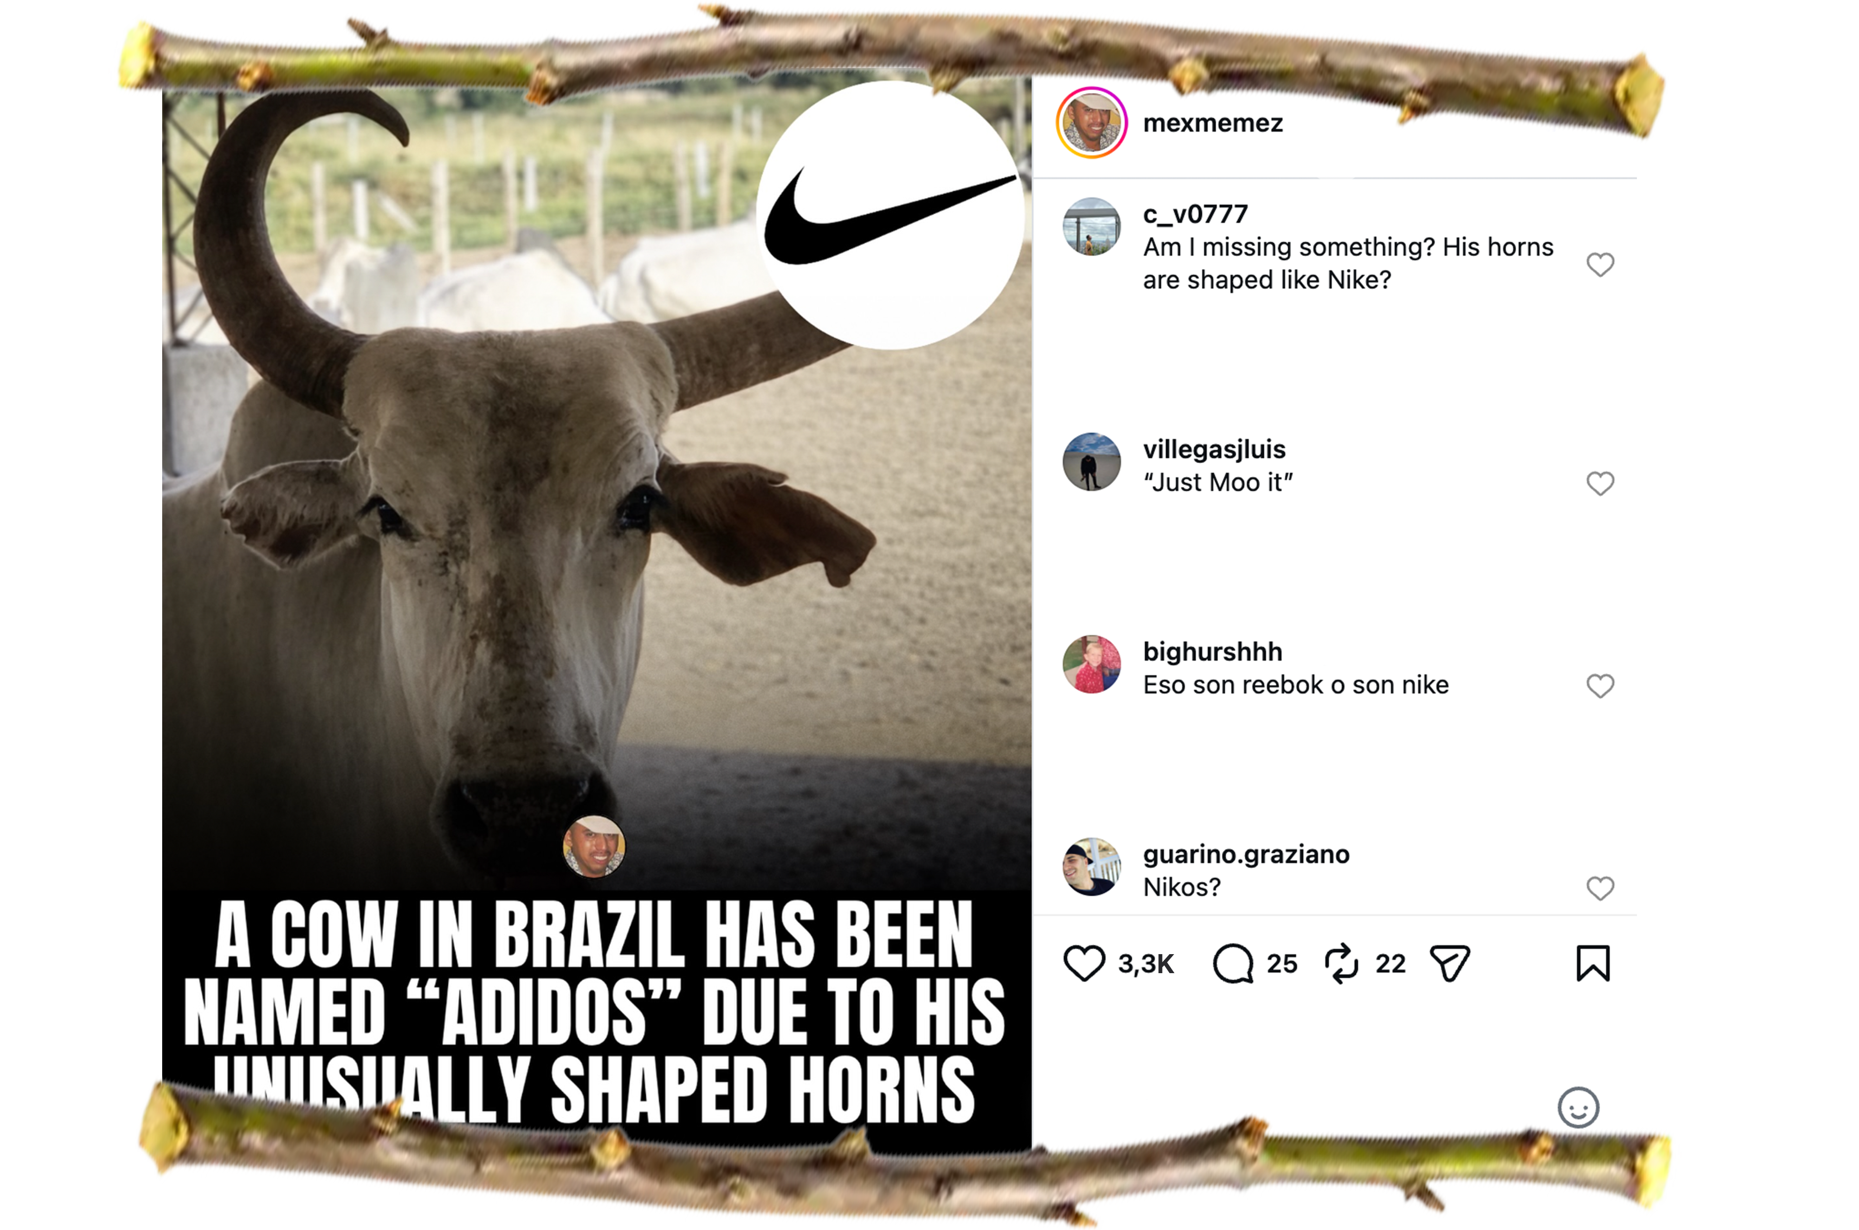Open comments via speech bubble icon

click(1232, 963)
